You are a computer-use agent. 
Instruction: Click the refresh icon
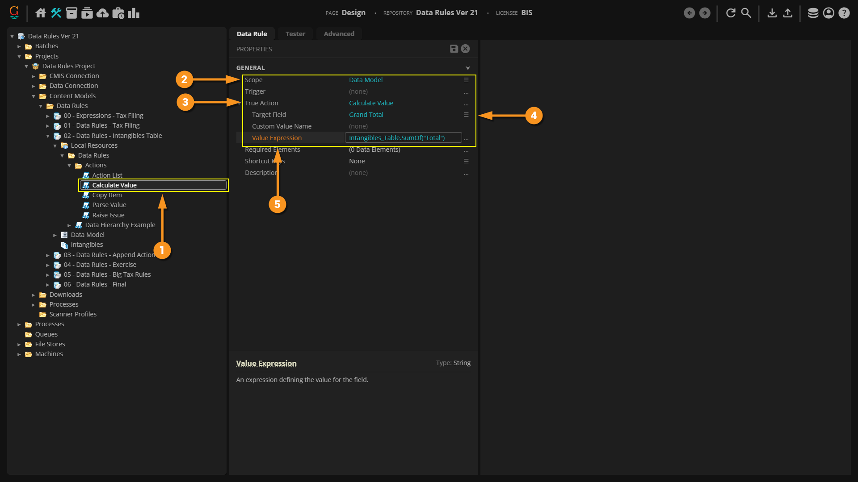(x=731, y=13)
